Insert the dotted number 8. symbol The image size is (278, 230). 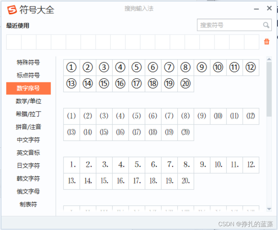click(x=186, y=165)
